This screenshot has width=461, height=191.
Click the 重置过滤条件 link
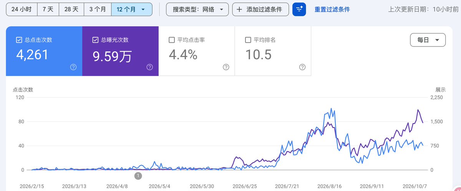(x=332, y=9)
